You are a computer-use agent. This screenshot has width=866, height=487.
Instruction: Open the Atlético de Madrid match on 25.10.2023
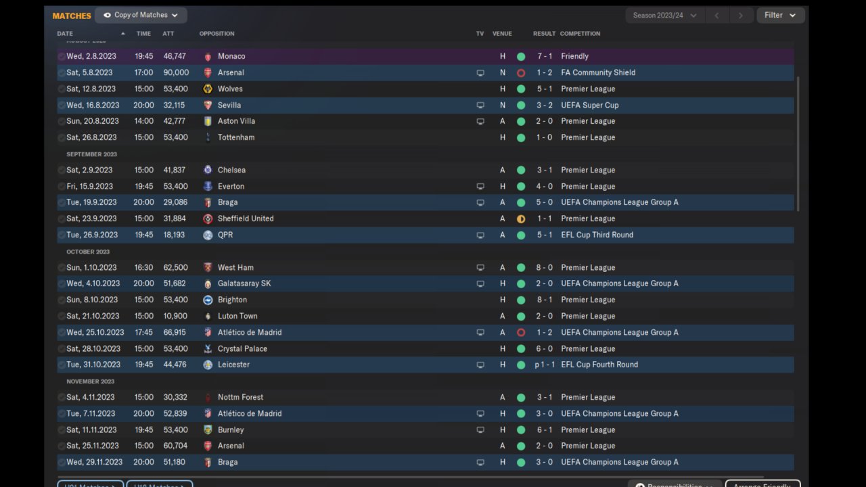(x=426, y=332)
